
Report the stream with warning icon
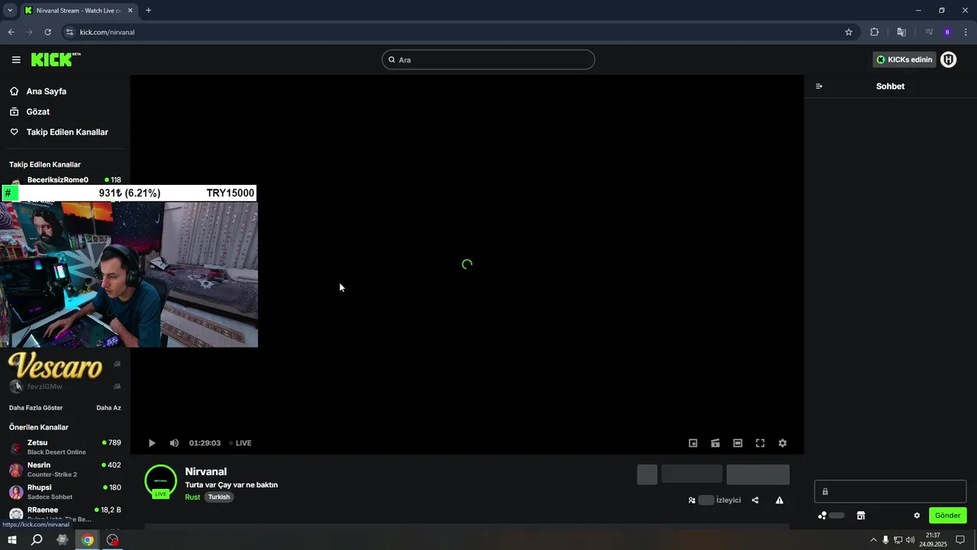779,500
